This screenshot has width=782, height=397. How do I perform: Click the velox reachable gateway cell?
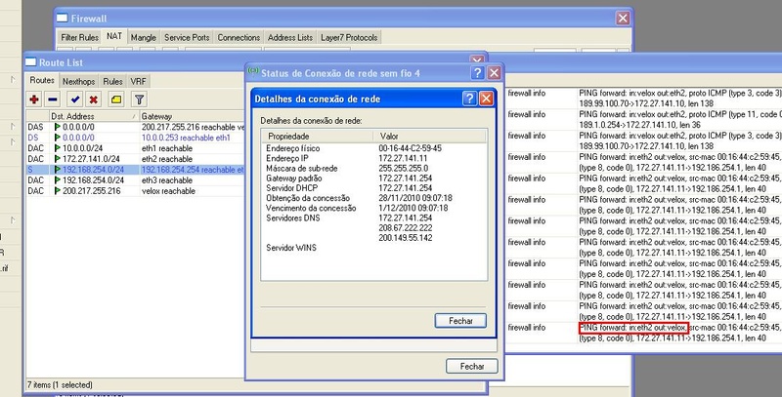(168, 191)
